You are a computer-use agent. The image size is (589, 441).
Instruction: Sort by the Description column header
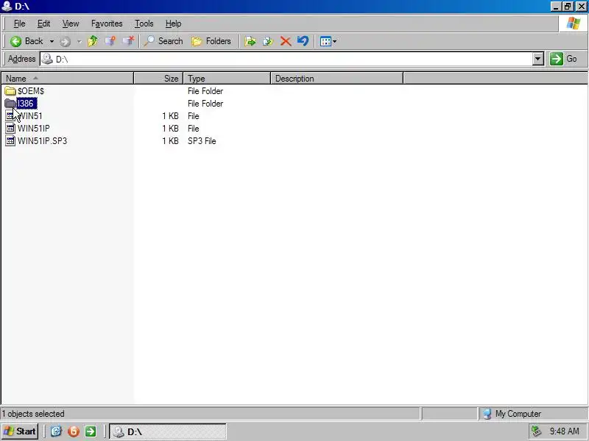tap(337, 79)
